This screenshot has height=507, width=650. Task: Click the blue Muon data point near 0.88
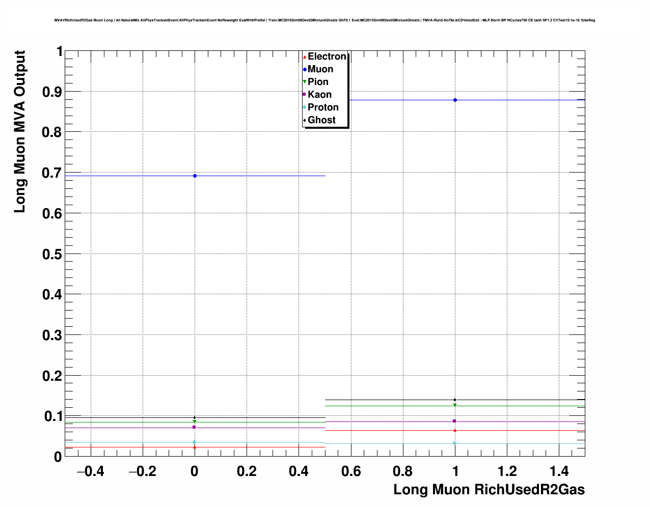(455, 100)
